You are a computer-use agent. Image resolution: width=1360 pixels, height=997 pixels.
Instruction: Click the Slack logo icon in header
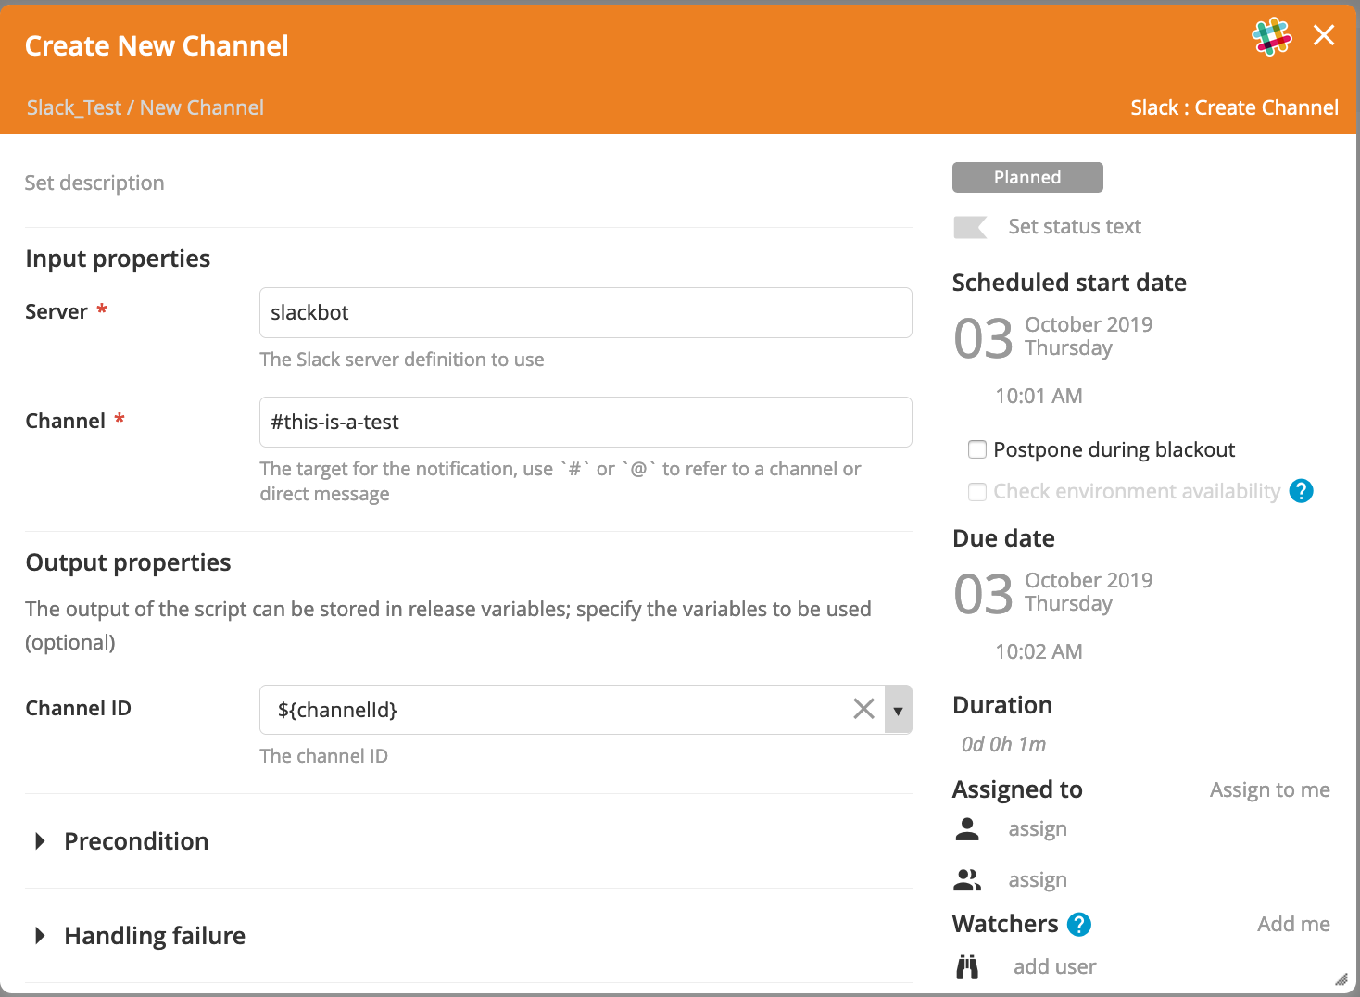click(1272, 37)
